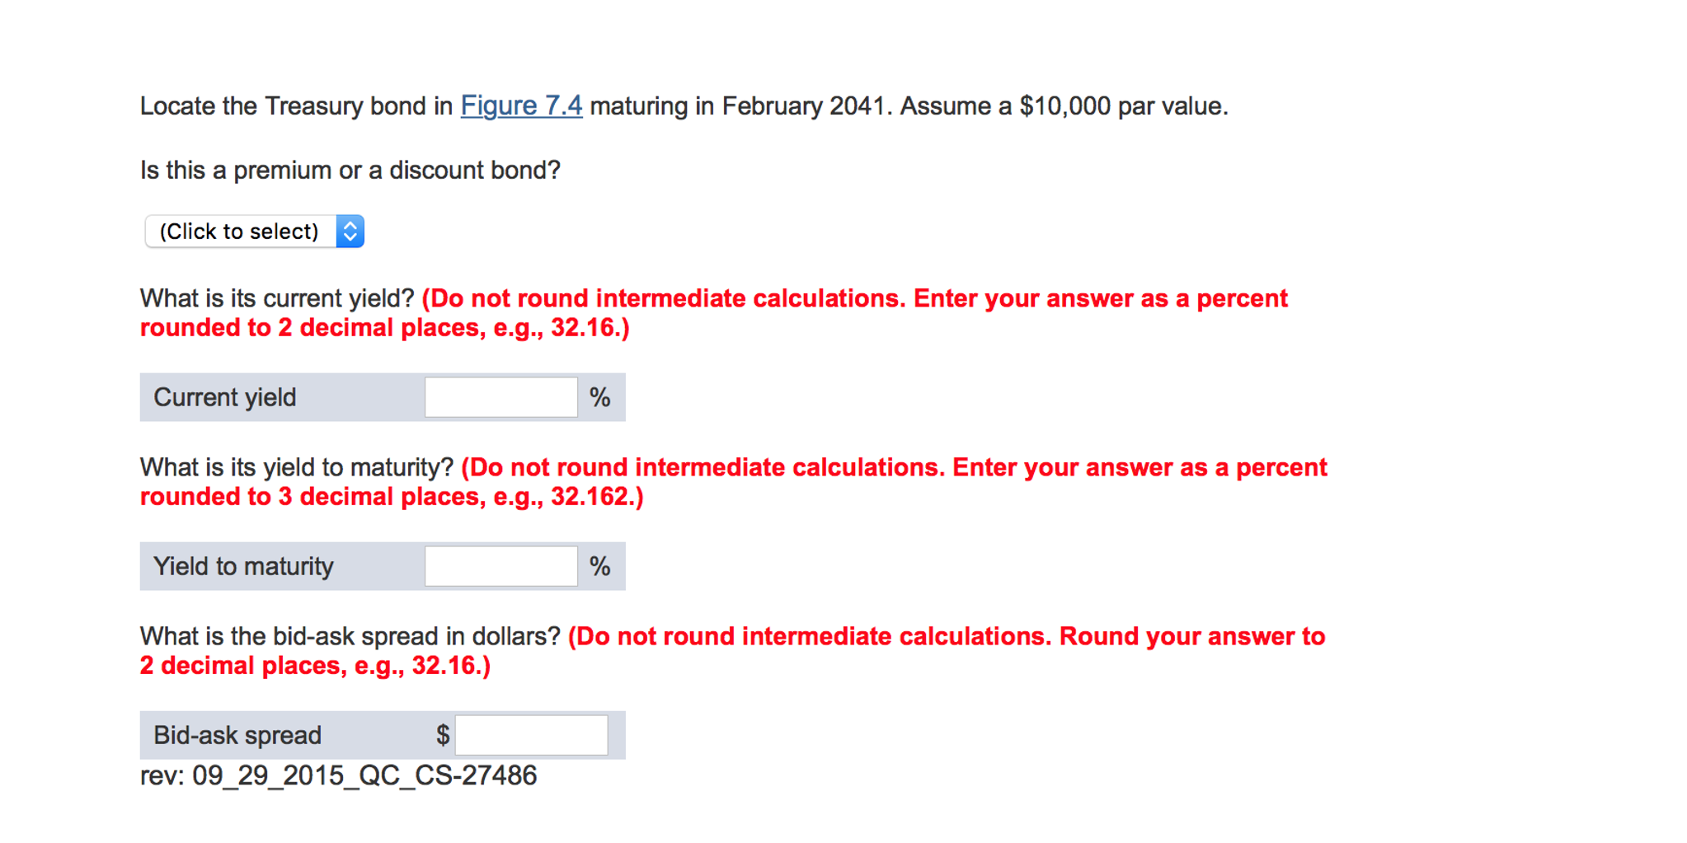Click the Bid-ask spread row label

coord(237,735)
